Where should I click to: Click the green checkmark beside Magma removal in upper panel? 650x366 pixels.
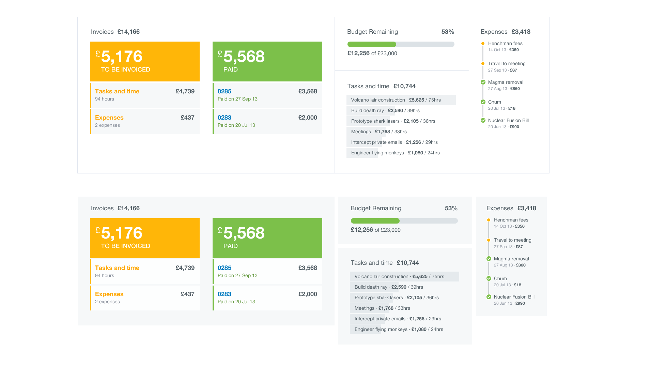click(483, 82)
